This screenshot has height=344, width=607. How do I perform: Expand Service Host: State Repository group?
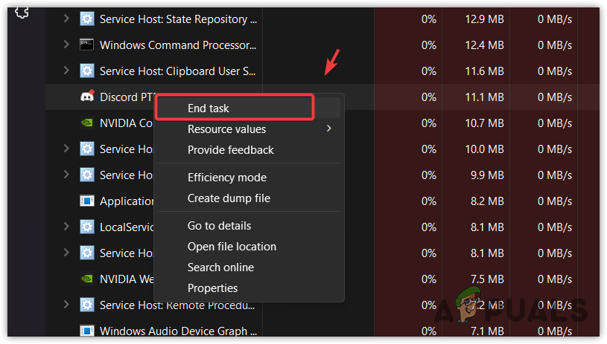click(x=66, y=19)
